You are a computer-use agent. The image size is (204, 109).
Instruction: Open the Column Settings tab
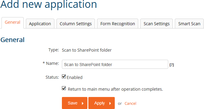click(76, 24)
